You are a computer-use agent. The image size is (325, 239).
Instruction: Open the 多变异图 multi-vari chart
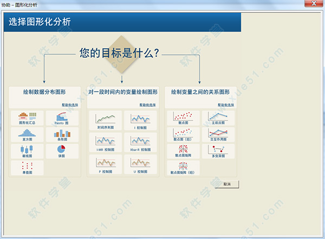[x=218, y=151]
